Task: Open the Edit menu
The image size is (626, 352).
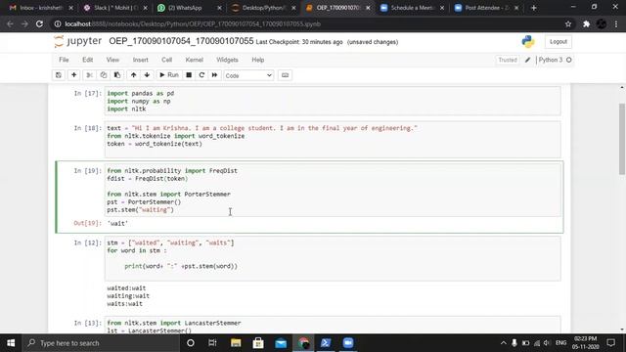Action: (x=87, y=60)
